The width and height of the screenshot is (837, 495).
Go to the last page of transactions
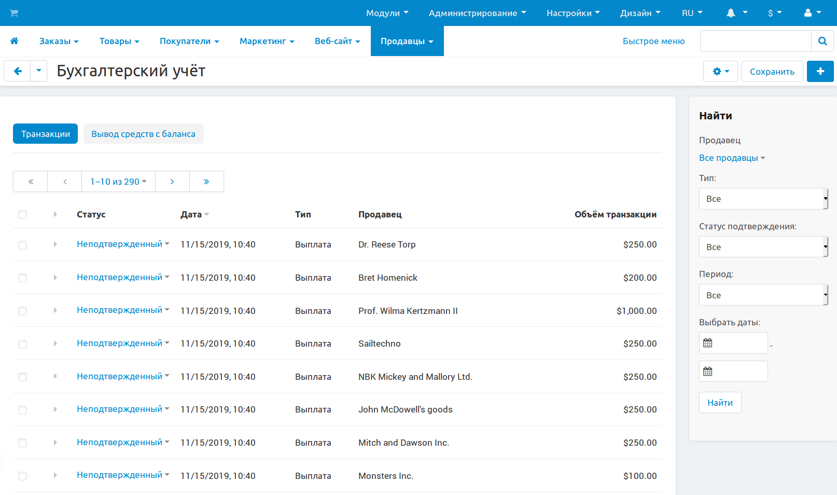pos(206,182)
